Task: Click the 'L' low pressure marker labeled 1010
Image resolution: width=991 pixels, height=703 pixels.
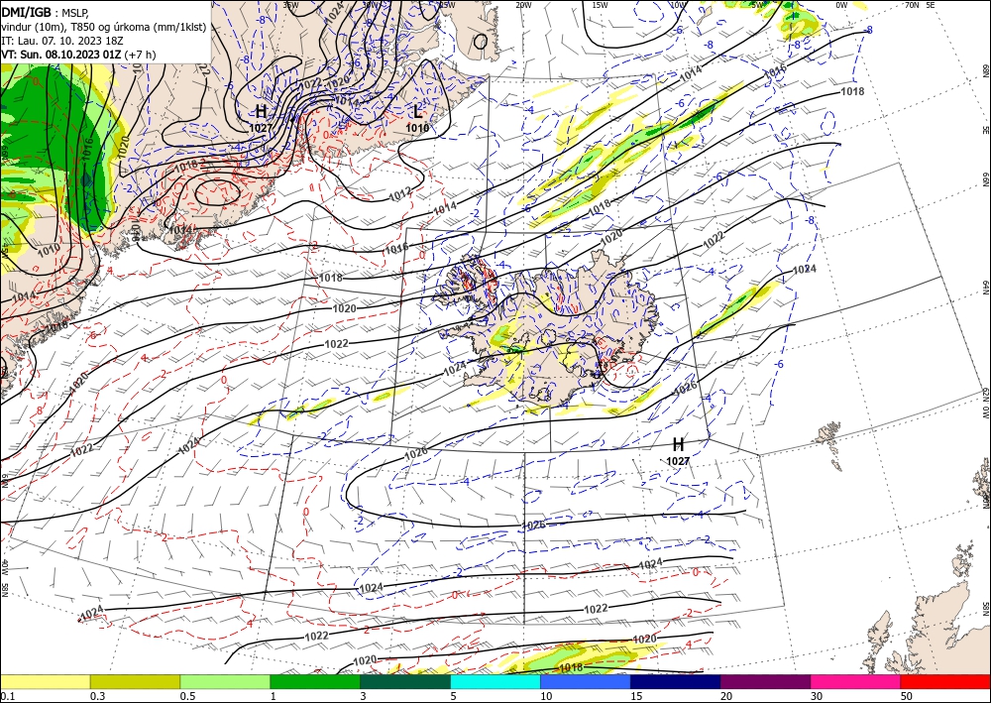Action: (417, 112)
